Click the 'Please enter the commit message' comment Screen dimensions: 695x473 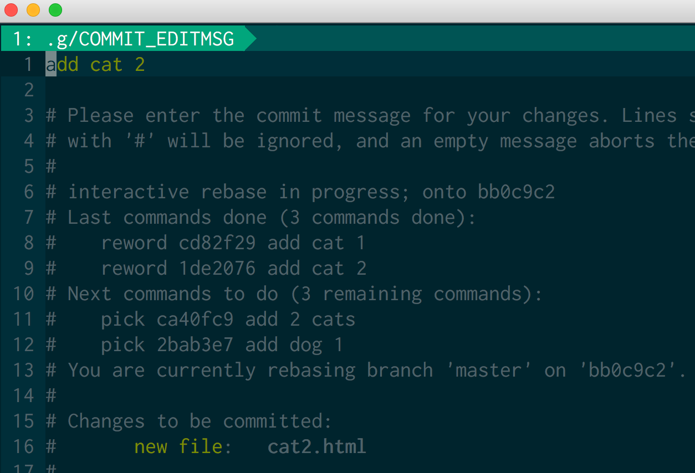(238, 116)
